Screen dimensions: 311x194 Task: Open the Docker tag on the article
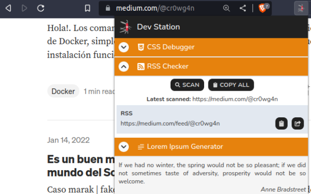[63, 91]
